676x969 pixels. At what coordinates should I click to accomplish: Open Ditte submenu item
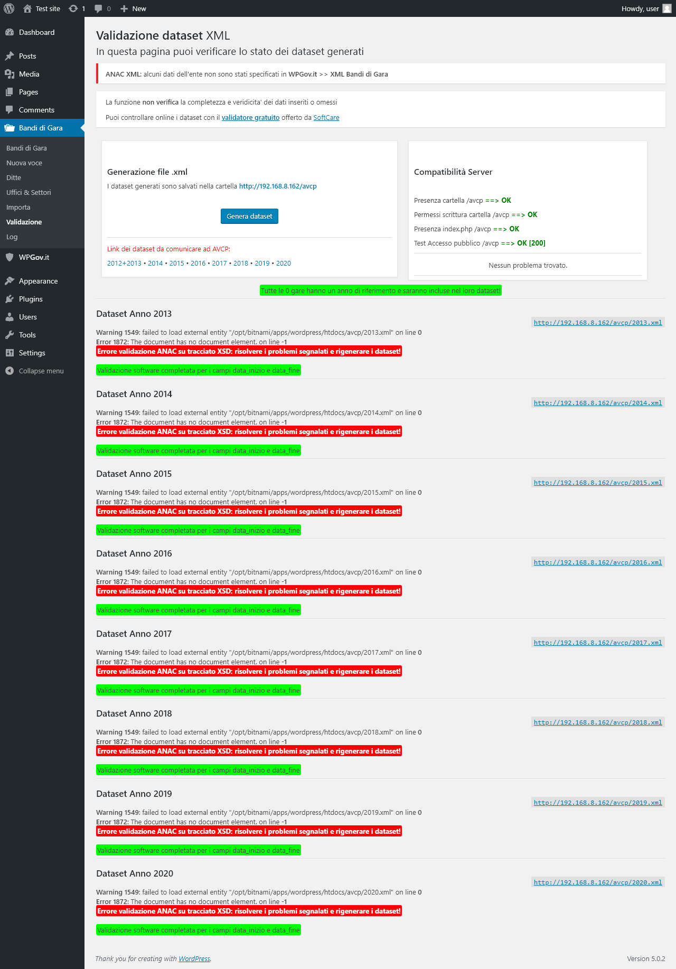tap(14, 178)
